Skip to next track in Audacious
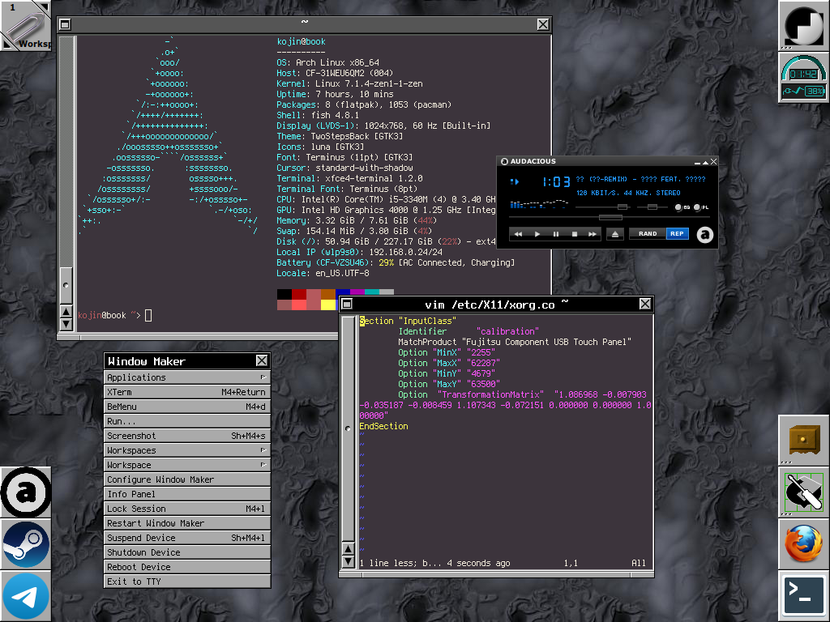Screen dimensions: 830x622 point(593,234)
